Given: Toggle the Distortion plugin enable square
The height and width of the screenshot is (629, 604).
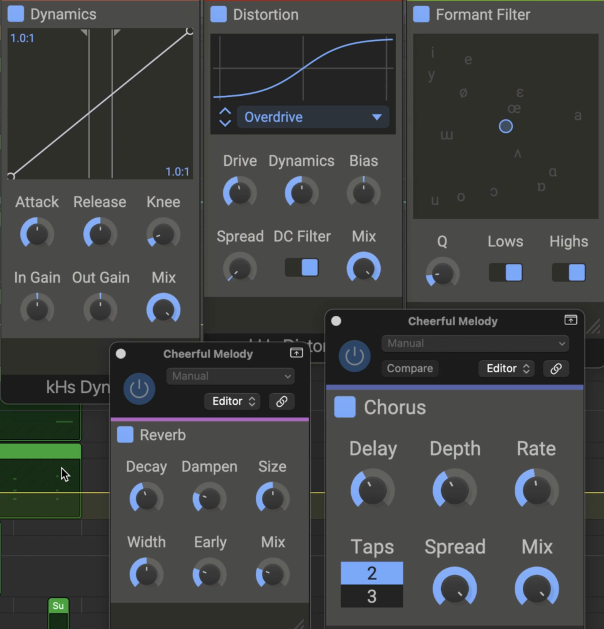Looking at the screenshot, I should (x=218, y=15).
